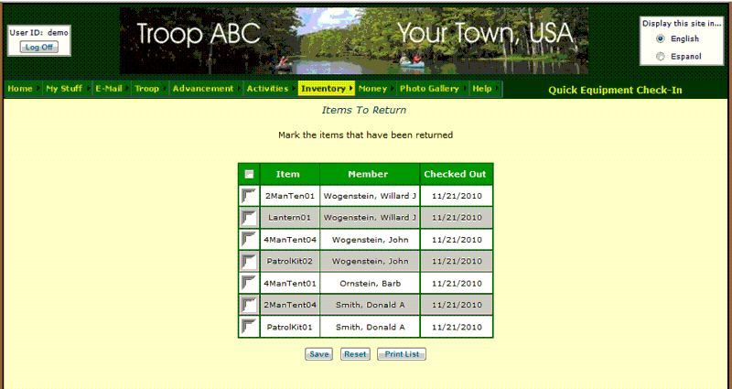732x389 pixels.
Task: Check the box for 2ManTent04
Action: click(x=249, y=305)
